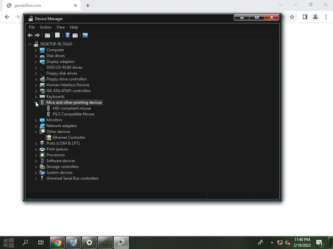Bookmark this page with the star
Screen dimensions: 333x249
(292, 17)
